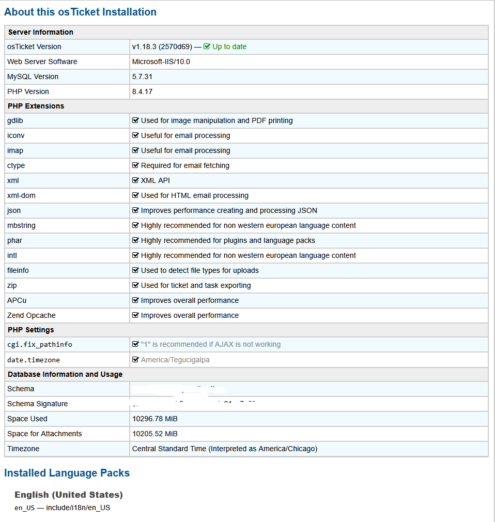The height and width of the screenshot is (522, 495).
Task: Click the Microsoft-IIS/10.0 value
Action: coord(161,62)
